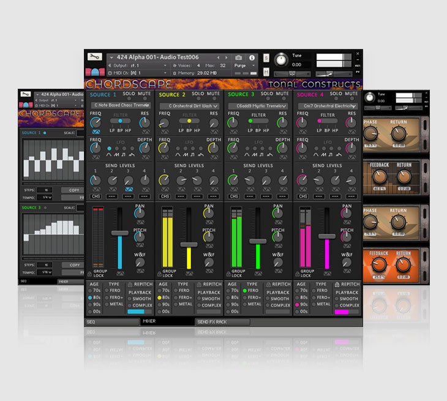Click the Source 4 repitch lock icon

337,285
